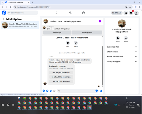
Task: Open the Home feed icon
Action: click(57, 13)
